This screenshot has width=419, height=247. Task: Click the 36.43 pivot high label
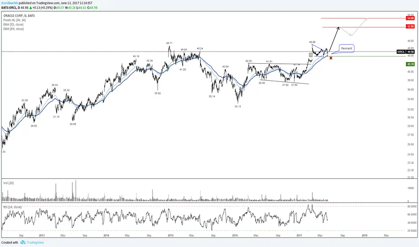pyautogui.click(x=54, y=85)
